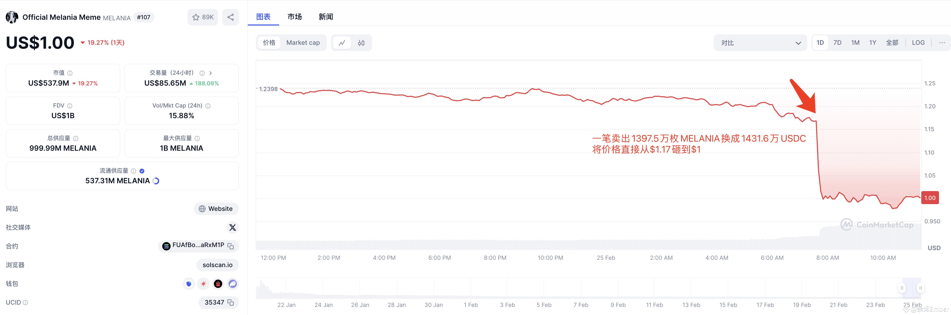Viewport: 951px width, 315px height.
Task: Click the circulating supply progress ring
Action: point(156,181)
